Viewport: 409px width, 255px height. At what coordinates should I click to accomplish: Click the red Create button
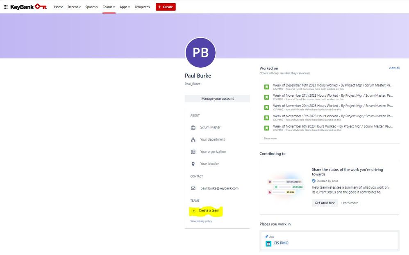(x=166, y=7)
